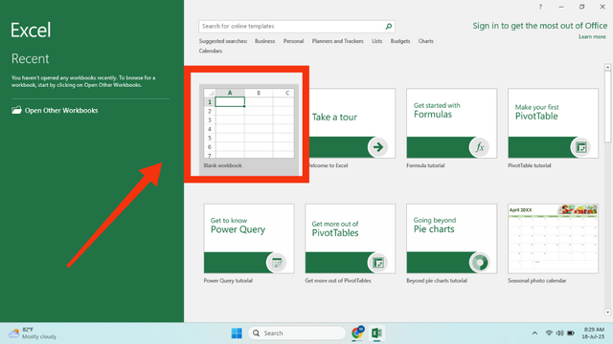Select the Calendars suggested search
Screen dimensions: 613x344
(x=211, y=51)
